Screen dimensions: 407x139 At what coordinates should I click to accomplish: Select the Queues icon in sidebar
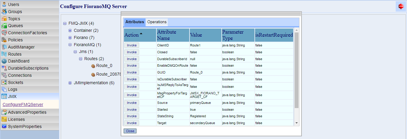point(4,26)
